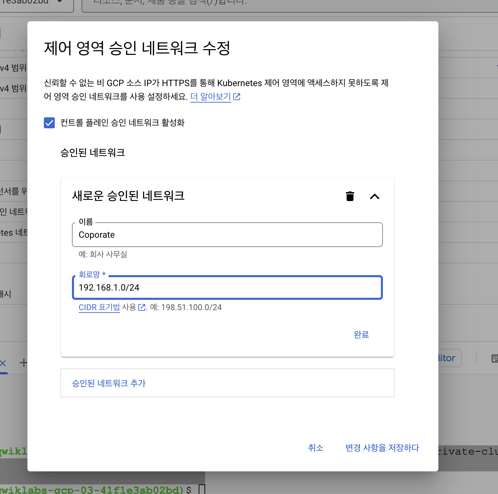Click 승인된 네트워크 추가
This screenshot has width=498, height=494.
pyautogui.click(x=227, y=383)
